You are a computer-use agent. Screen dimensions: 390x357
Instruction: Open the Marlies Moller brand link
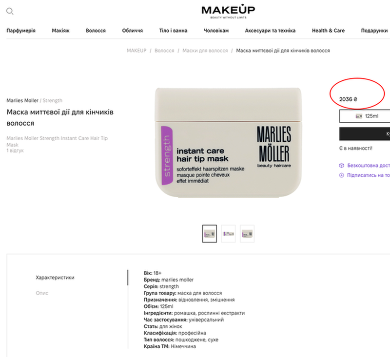[22, 101]
